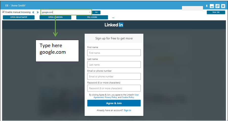Open the Sign in link
228x121 pixels.
(x=127, y=110)
